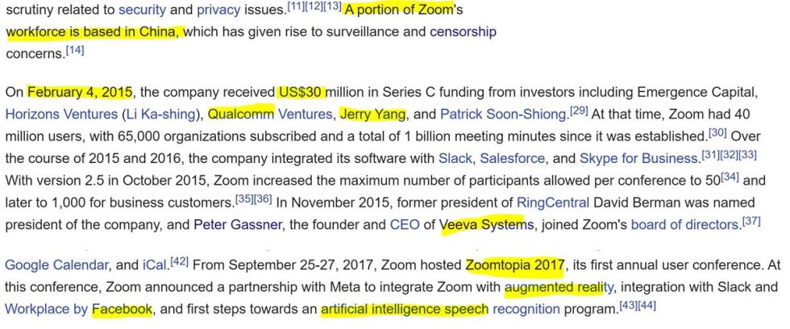Open the Patrick Soon-Shiong link
The height and width of the screenshot is (329, 790).
(x=503, y=115)
